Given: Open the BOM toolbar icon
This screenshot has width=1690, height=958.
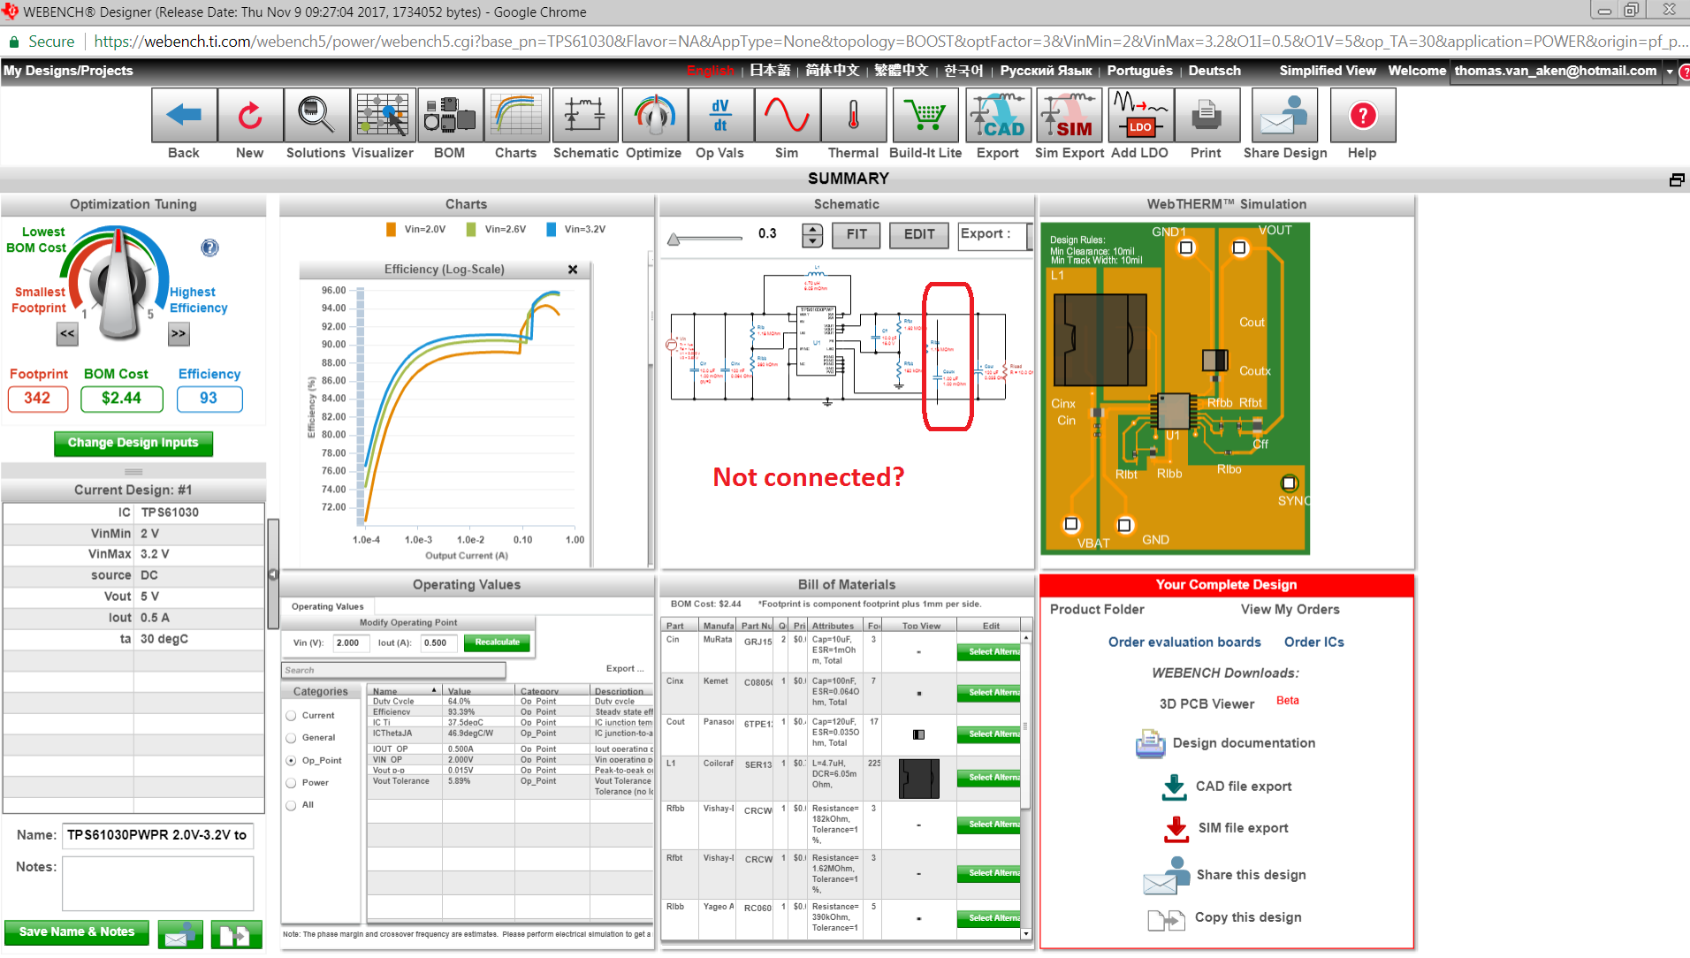Looking at the screenshot, I should pos(450,116).
